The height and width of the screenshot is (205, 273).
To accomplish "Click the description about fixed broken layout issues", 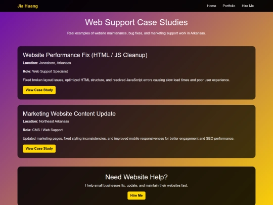I will pos(126,80).
